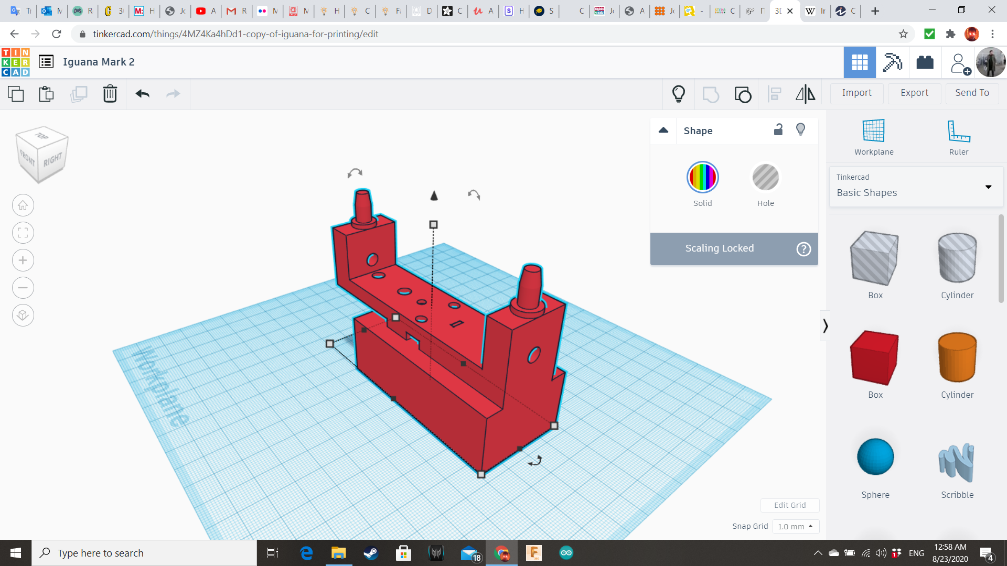This screenshot has width=1007, height=566.
Task: Open Snap Grid size dropdown
Action: [x=794, y=526]
